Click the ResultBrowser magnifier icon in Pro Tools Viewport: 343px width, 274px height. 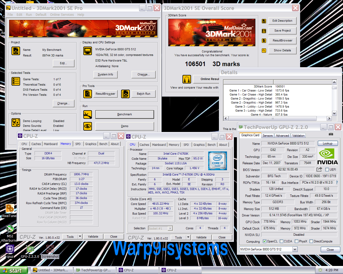(88, 94)
